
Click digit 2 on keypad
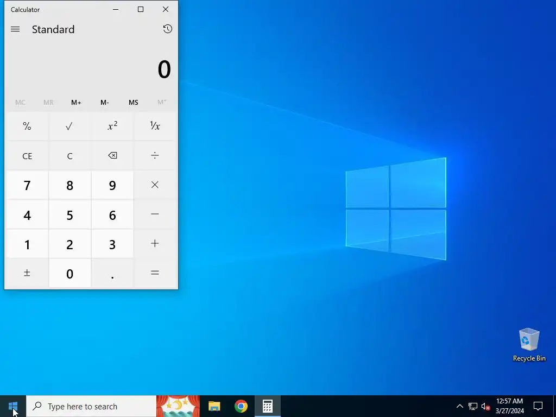point(69,244)
